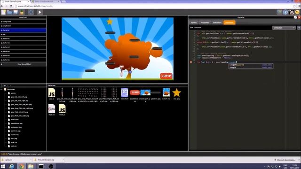Click the browser address bar
Viewport: 301px width, 169px height.
pos(154,6)
